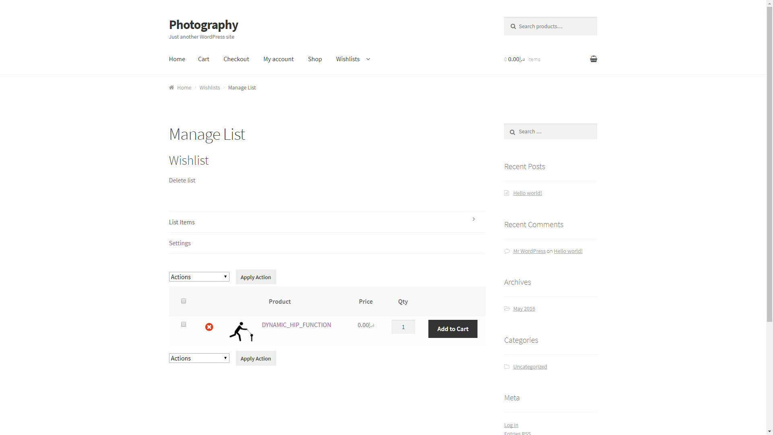Remove DYNAMIC_HIP_FUNCTION with the red X icon
The image size is (773, 435).
pos(209,327)
